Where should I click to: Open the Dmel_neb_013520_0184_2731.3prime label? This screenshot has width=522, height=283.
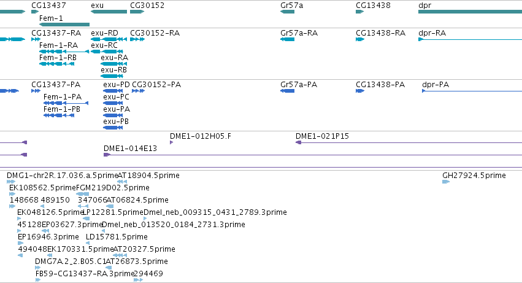click(174, 225)
